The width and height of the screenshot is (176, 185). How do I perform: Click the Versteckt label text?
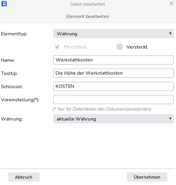(x=137, y=47)
